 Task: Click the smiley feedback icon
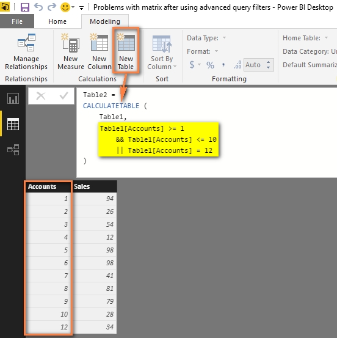(65, 7)
